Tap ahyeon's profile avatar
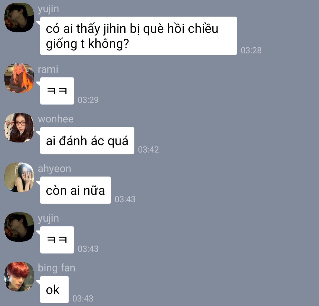The height and width of the screenshot is (306, 319). point(19,178)
